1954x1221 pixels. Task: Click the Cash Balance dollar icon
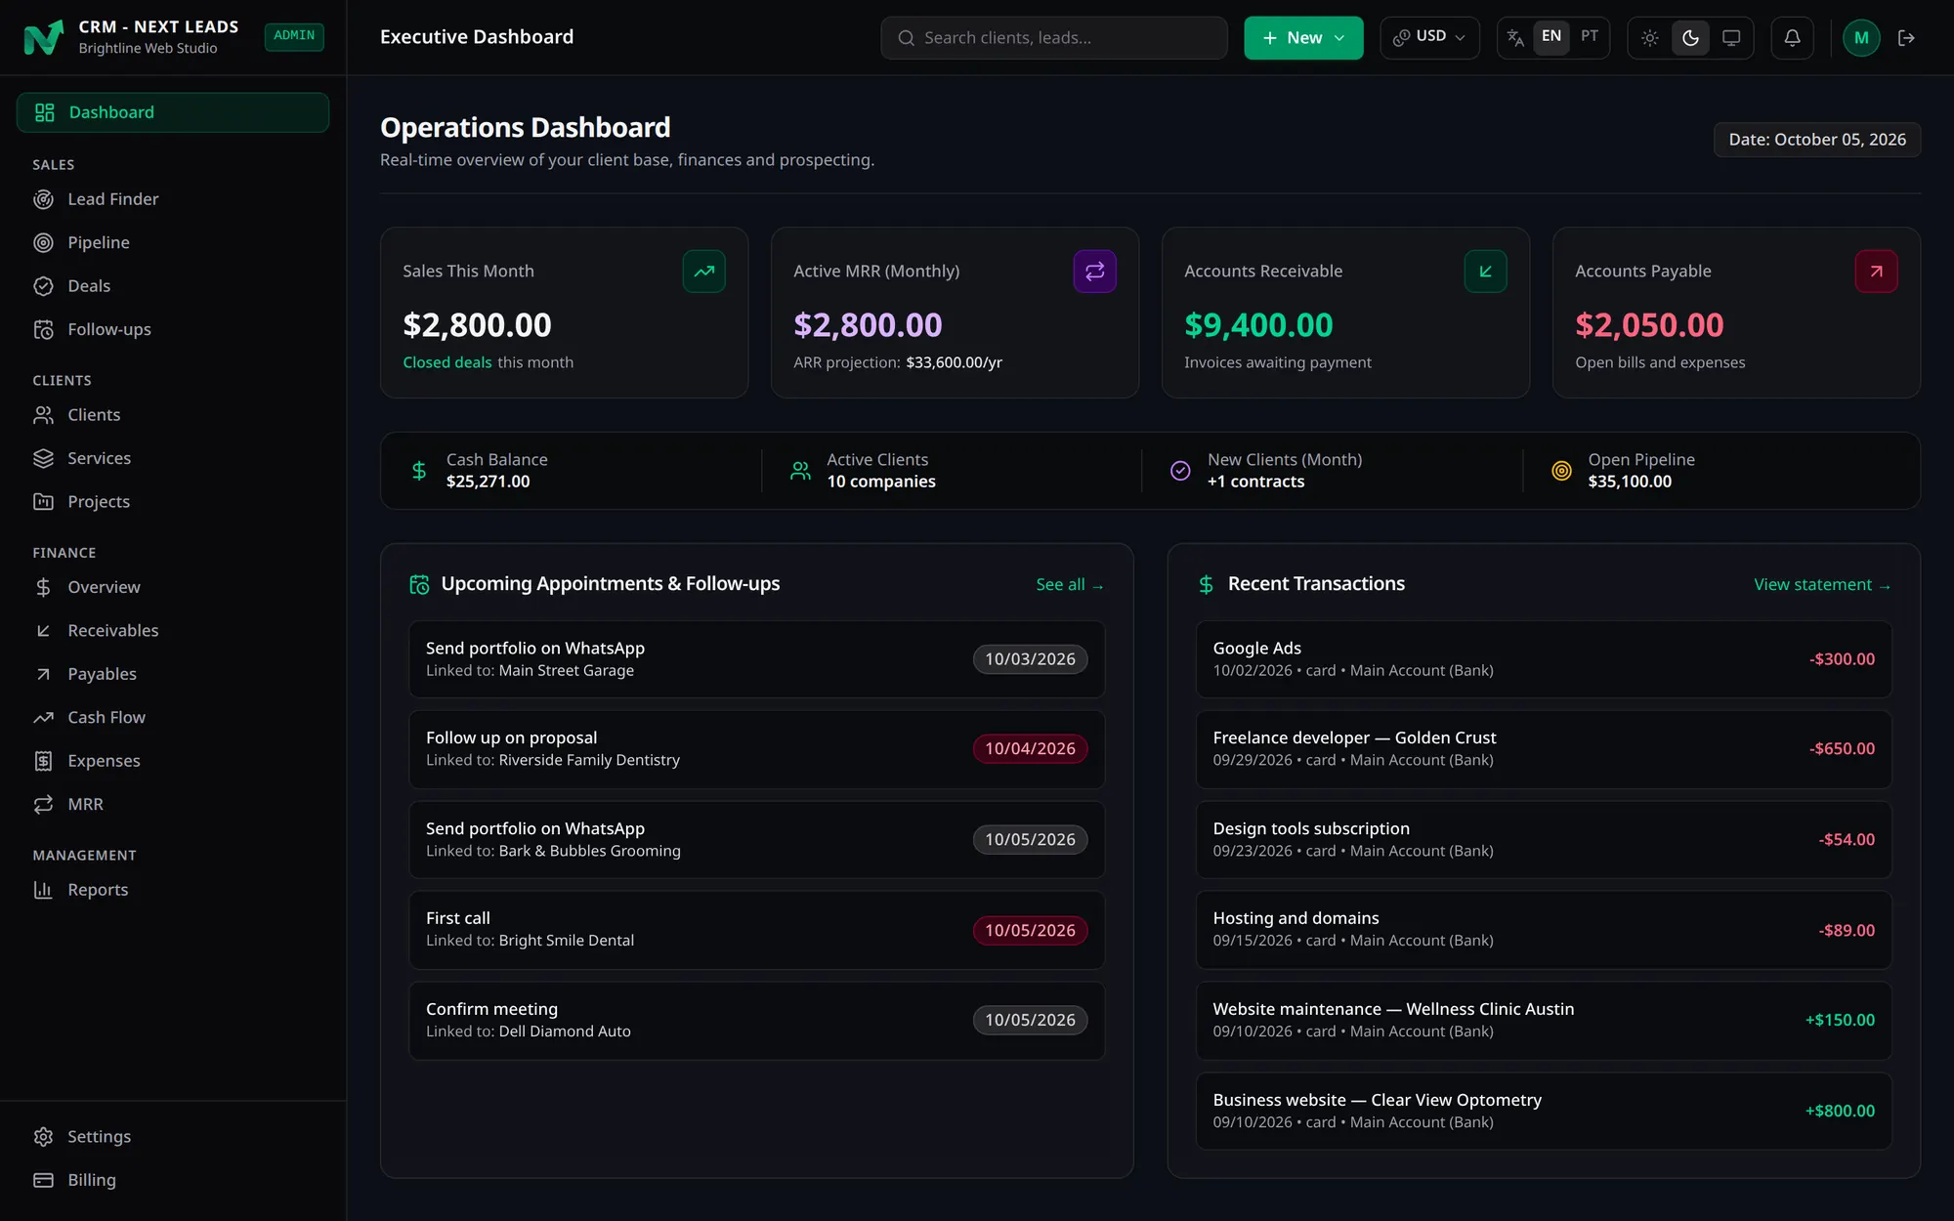coord(419,471)
